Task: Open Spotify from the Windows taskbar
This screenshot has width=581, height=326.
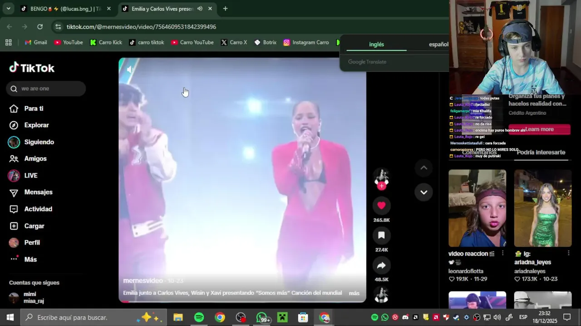Action: (199, 317)
